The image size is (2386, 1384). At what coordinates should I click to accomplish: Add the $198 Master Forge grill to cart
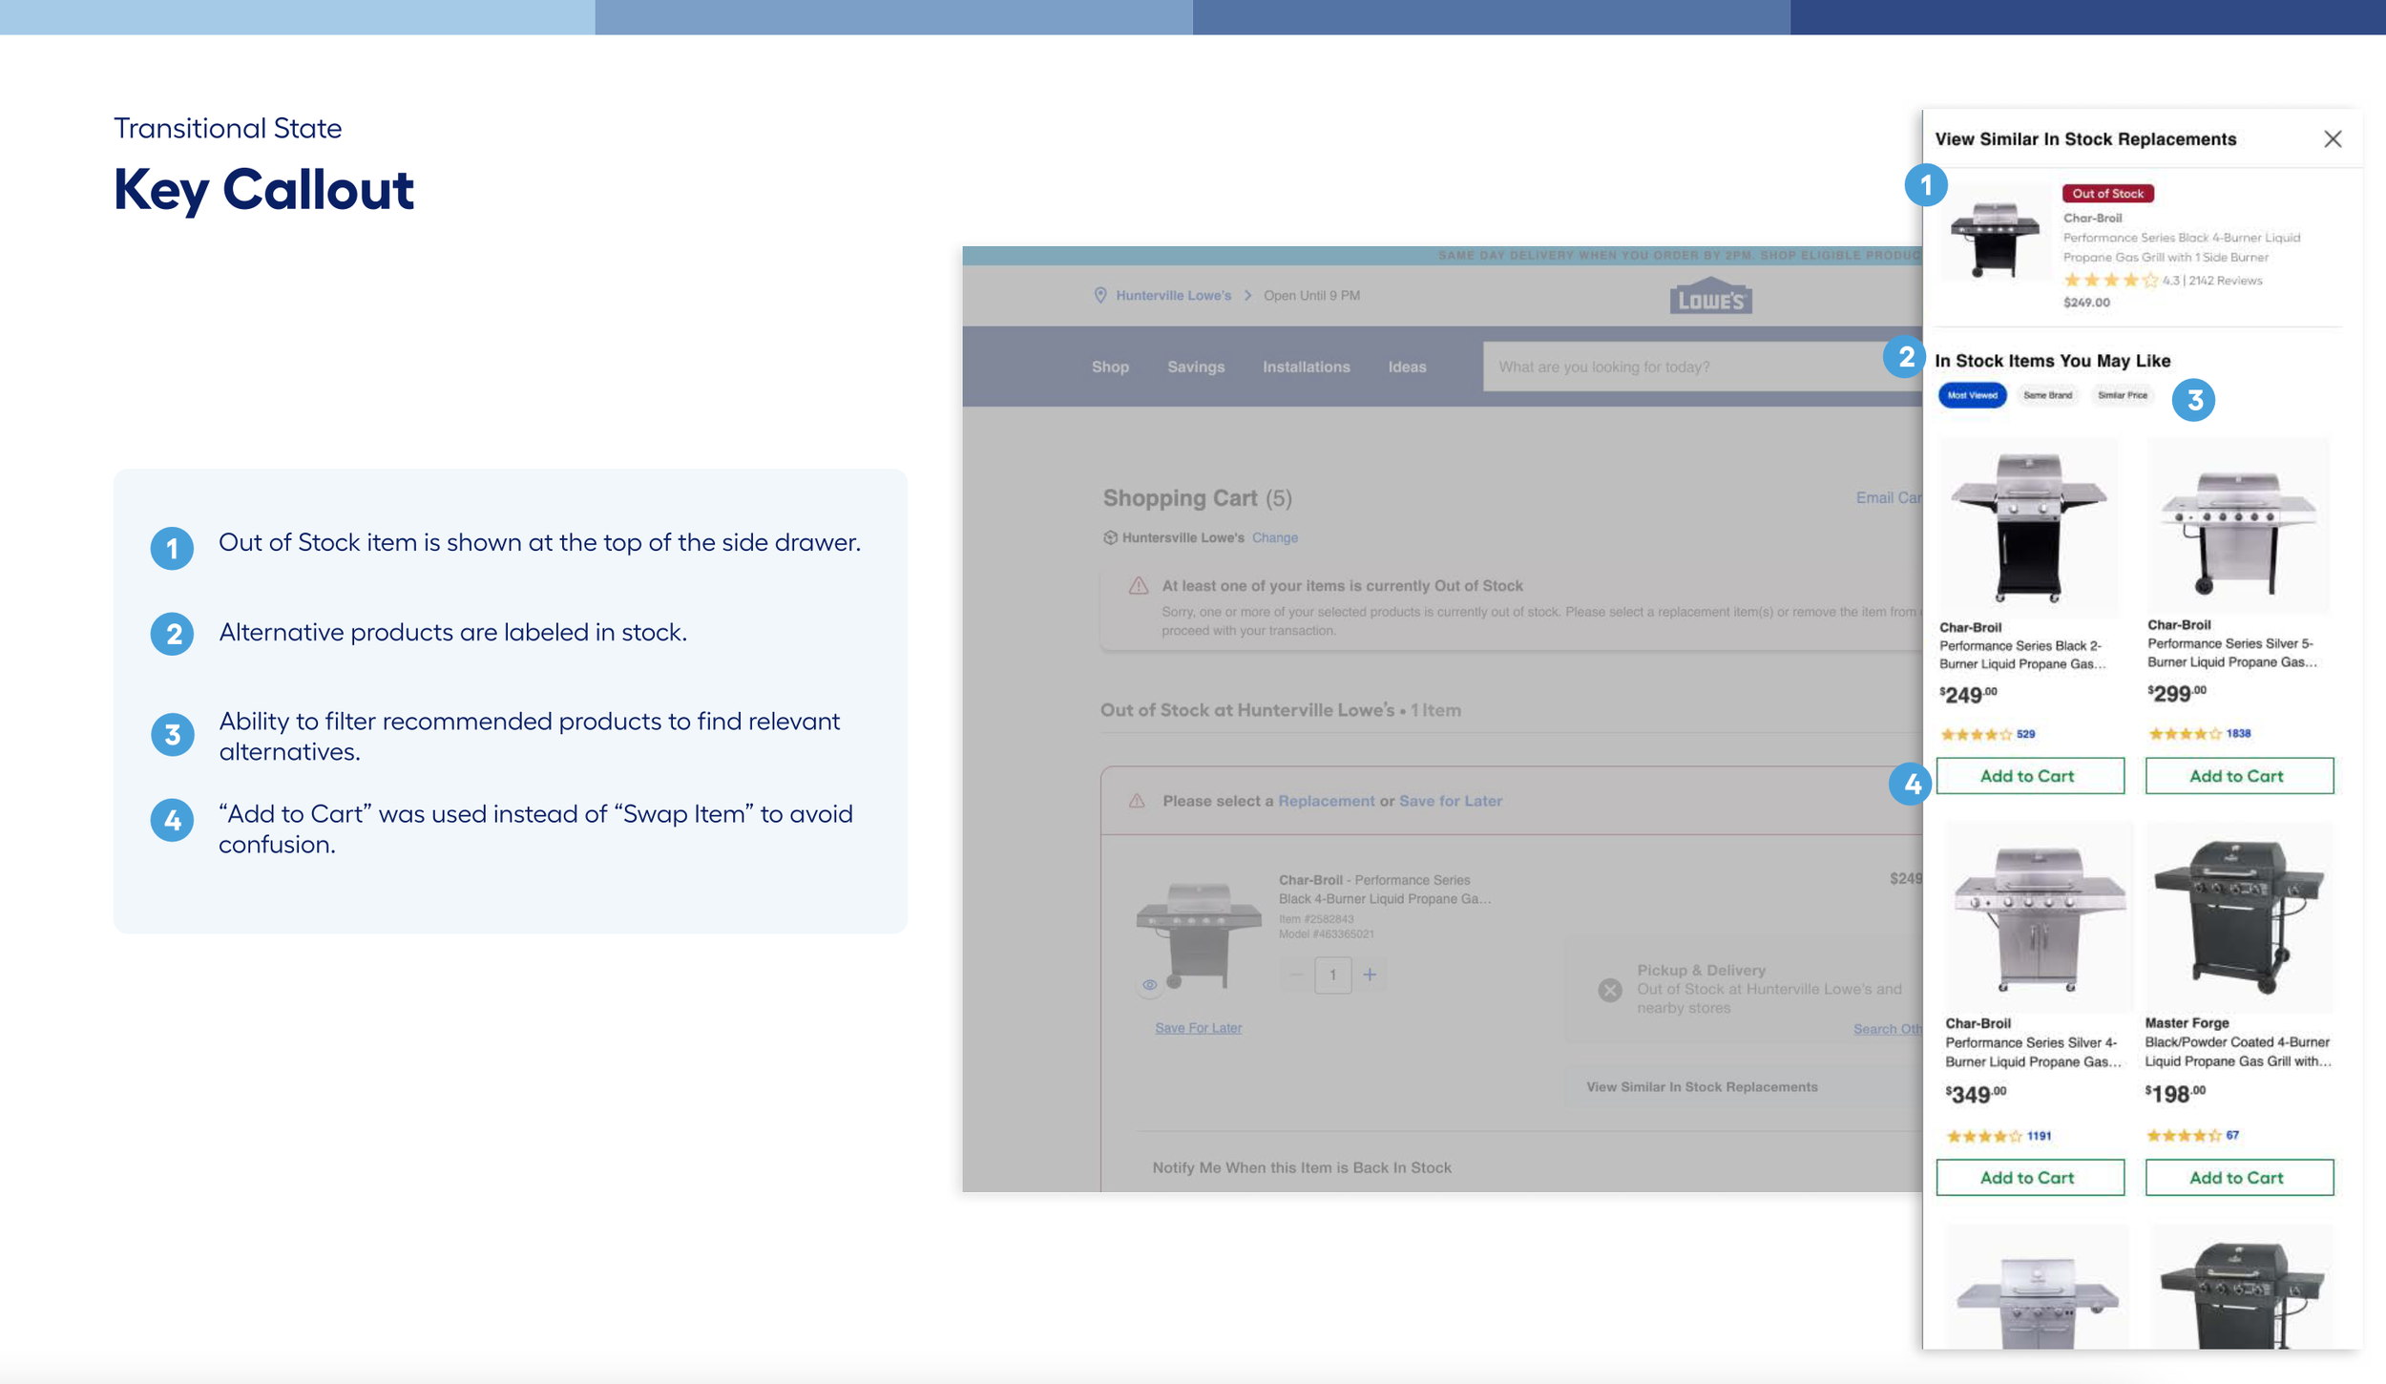[2238, 1178]
